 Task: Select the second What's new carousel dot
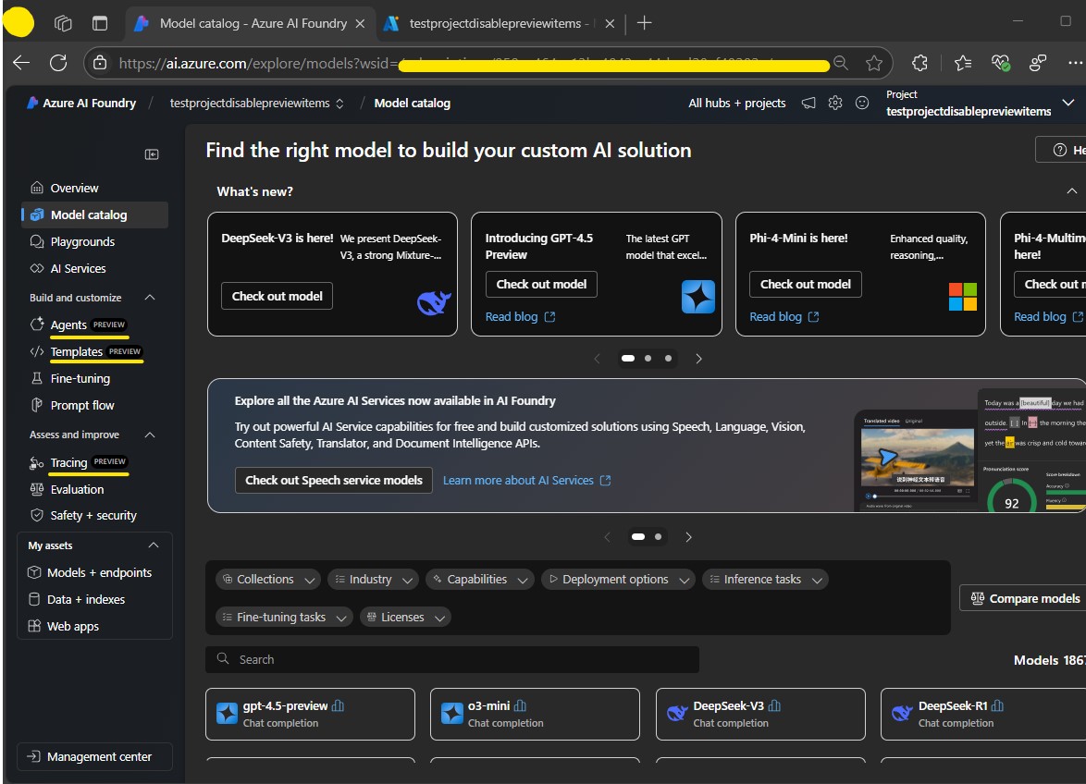(x=648, y=359)
